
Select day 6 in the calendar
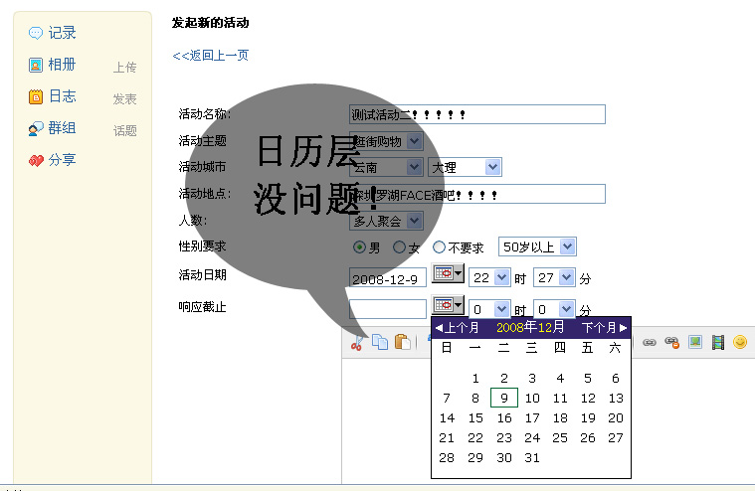tap(616, 379)
